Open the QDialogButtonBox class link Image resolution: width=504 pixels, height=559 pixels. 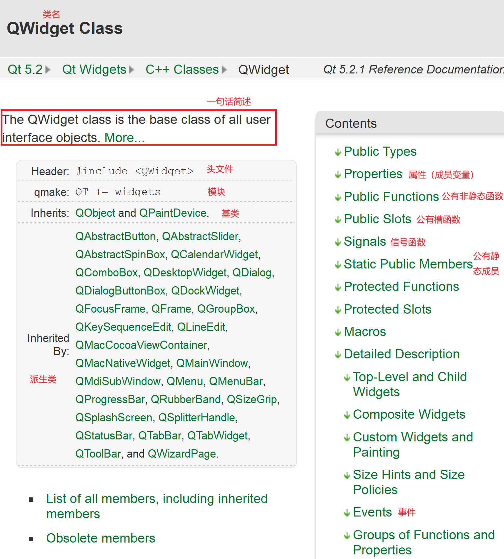120,291
